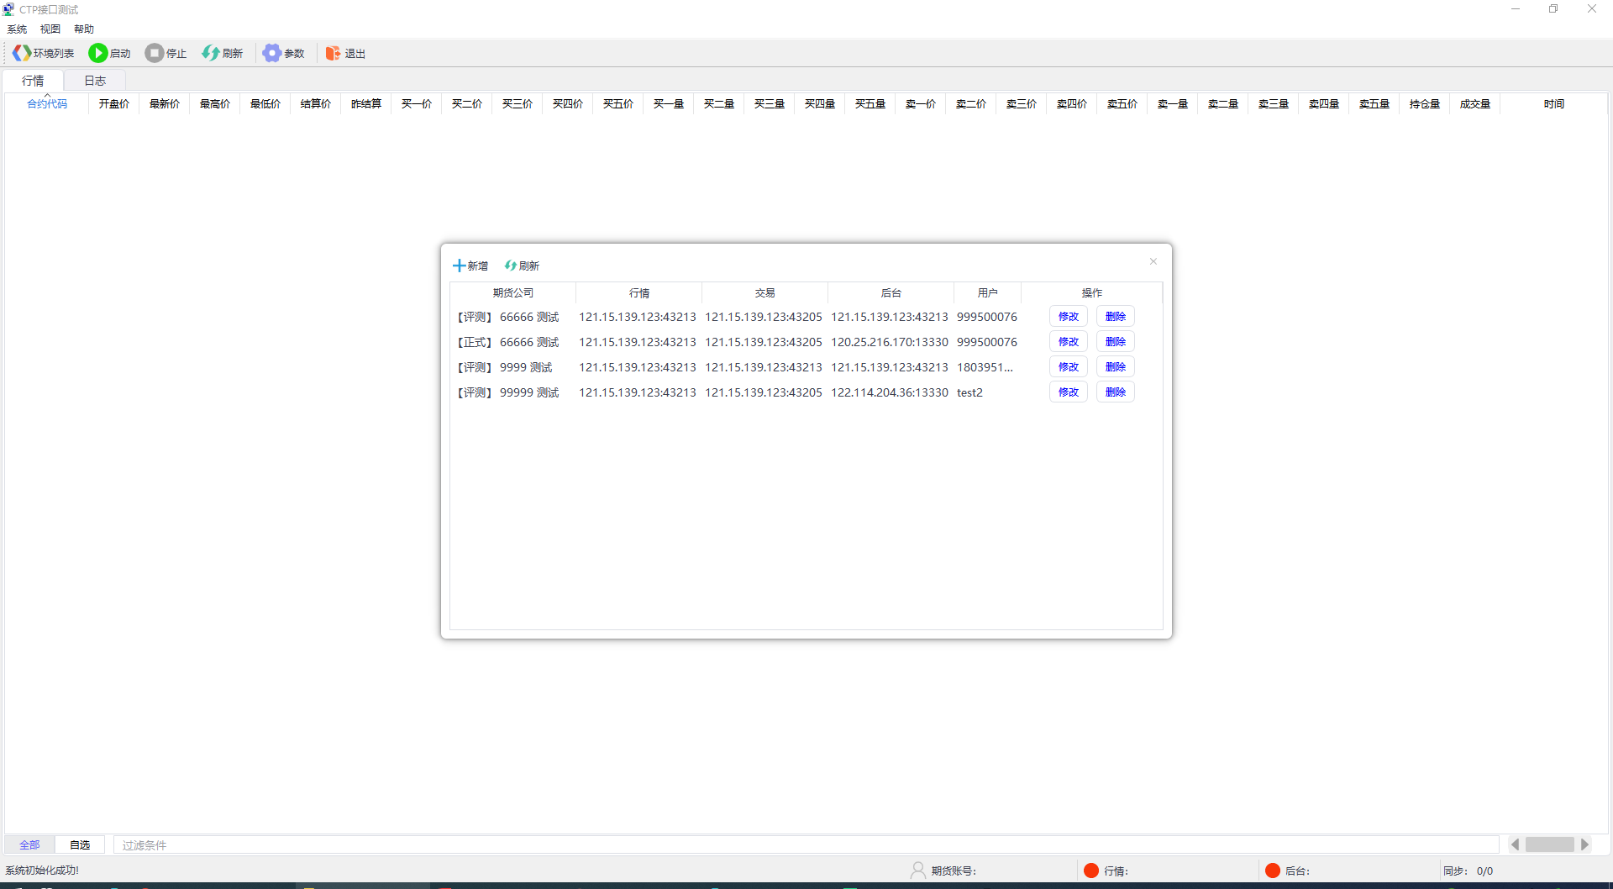Screen dimensions: 1613x889
Task: Open the 参数 settings gear icon
Action: 271,53
